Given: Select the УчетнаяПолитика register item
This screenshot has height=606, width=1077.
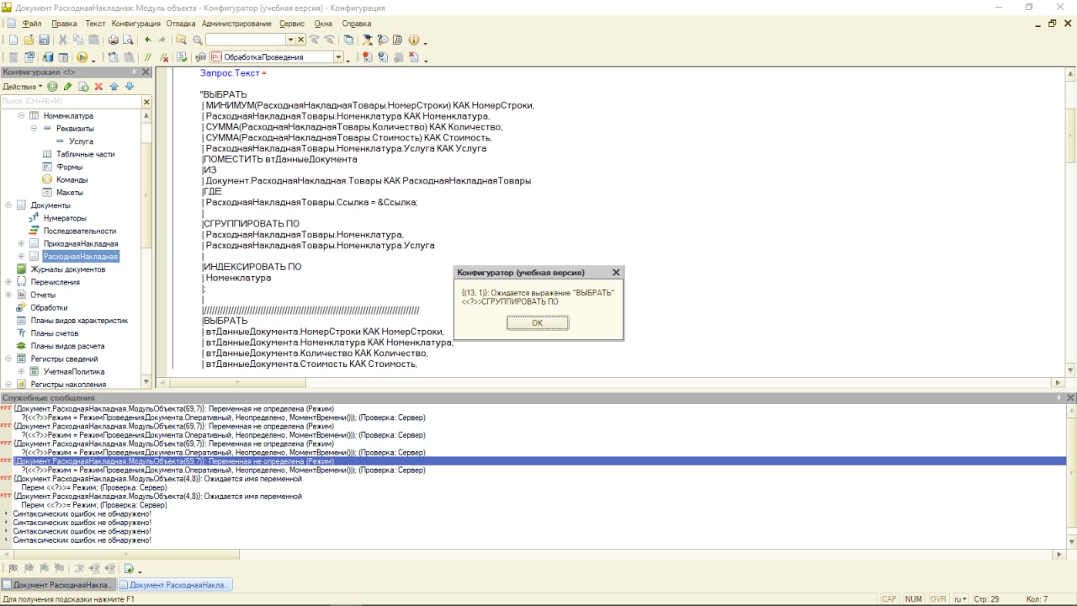Looking at the screenshot, I should coord(74,372).
